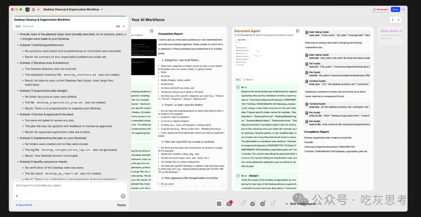
Task: Open the terminal screenshot thumbnail in left card
Action: (143, 48)
